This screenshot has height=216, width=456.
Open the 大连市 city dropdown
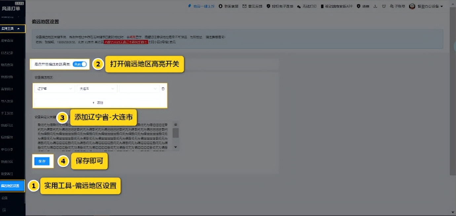96,89
